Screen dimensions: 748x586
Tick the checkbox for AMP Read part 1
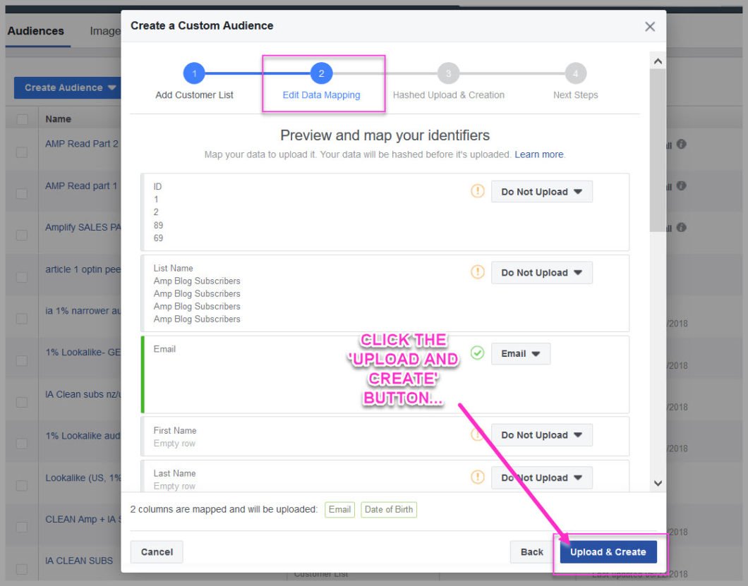tap(22, 194)
